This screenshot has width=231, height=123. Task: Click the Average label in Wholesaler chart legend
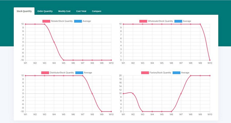click(187, 21)
